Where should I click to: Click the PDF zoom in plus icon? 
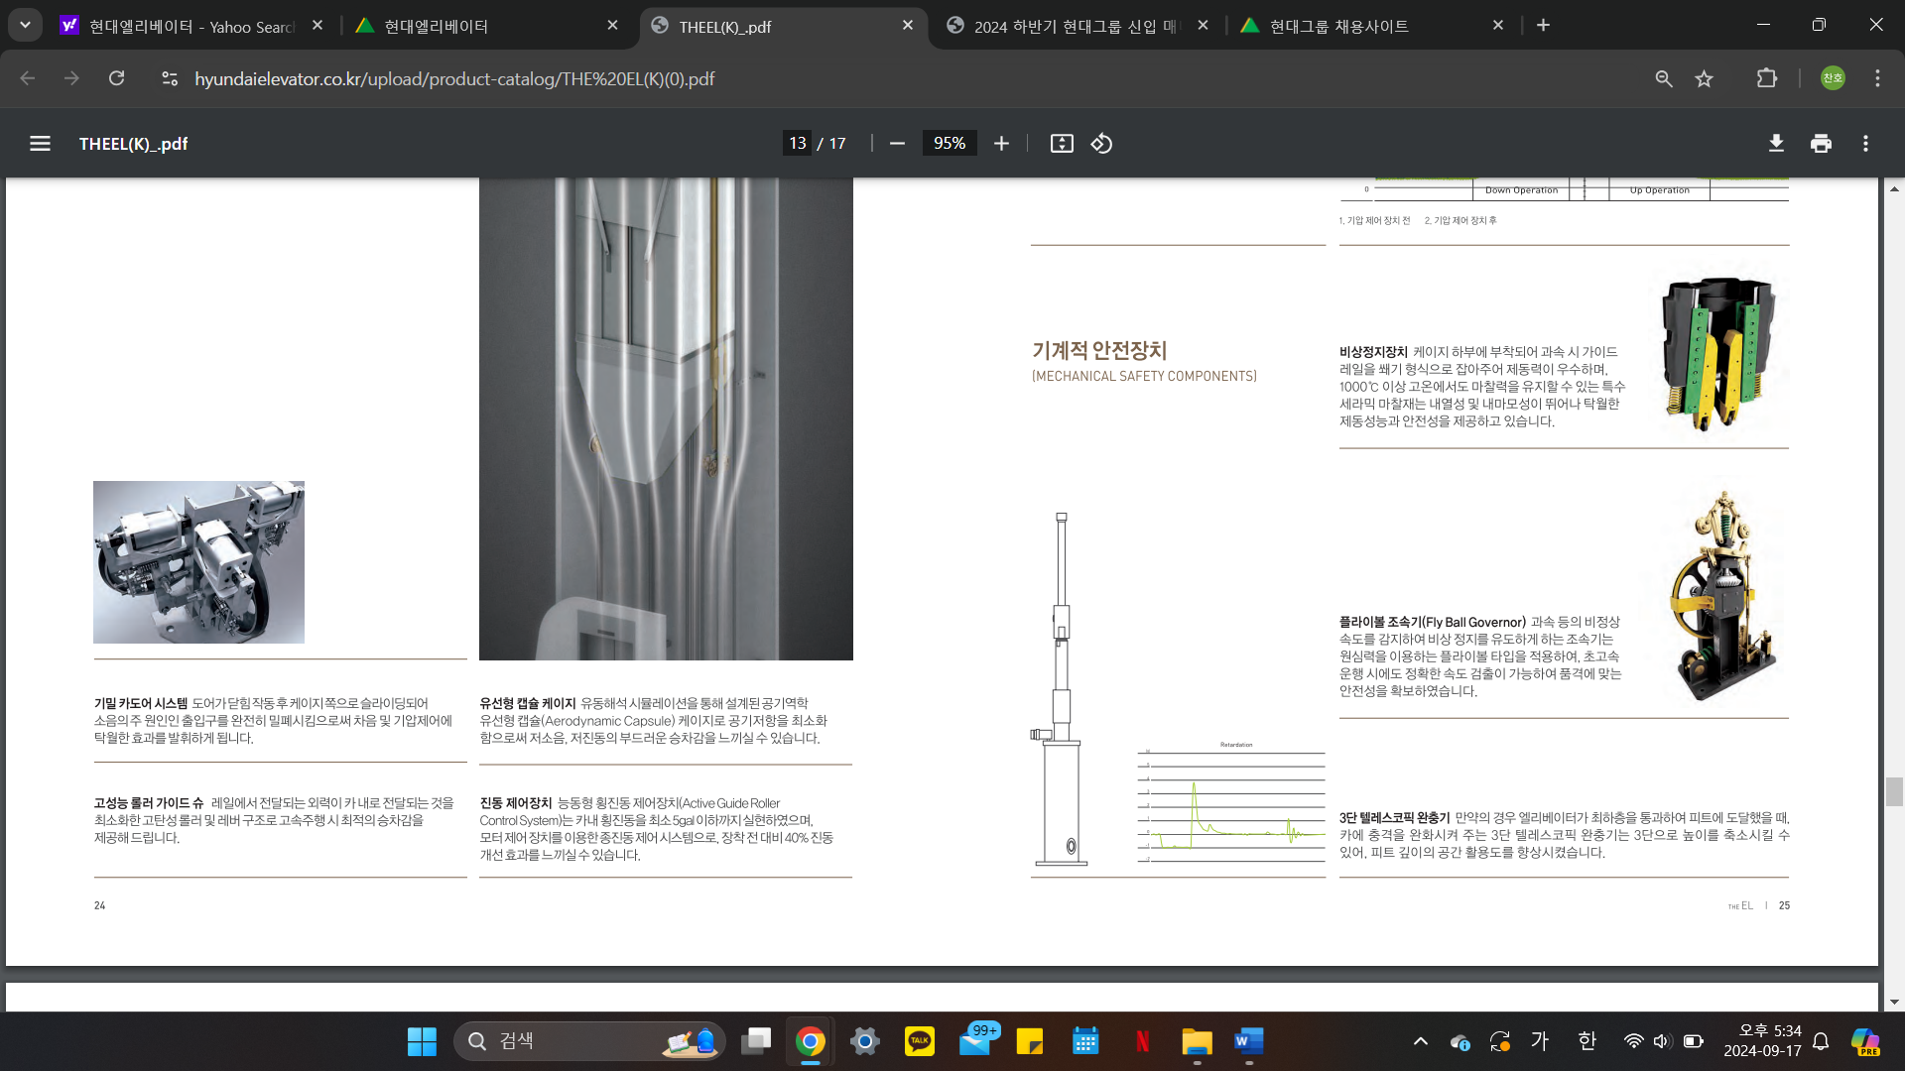(x=1001, y=144)
